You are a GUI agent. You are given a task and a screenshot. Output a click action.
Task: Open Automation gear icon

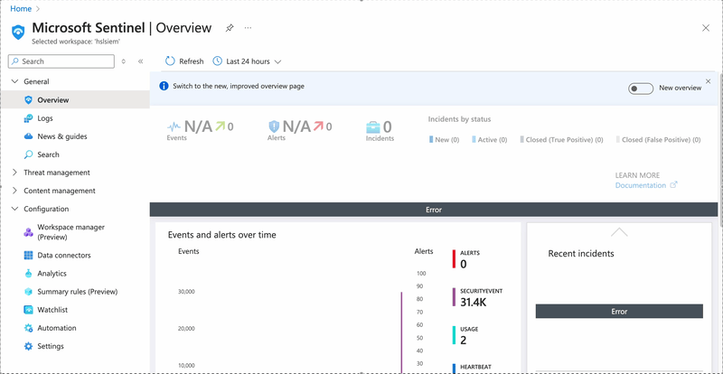(x=29, y=328)
